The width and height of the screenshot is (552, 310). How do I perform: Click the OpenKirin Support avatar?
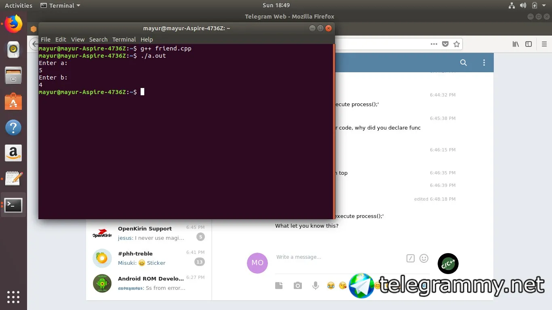[102, 233]
